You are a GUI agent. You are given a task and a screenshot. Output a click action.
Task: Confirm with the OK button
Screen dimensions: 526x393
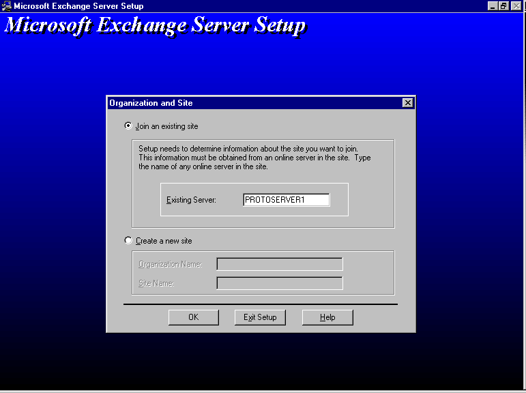194,317
